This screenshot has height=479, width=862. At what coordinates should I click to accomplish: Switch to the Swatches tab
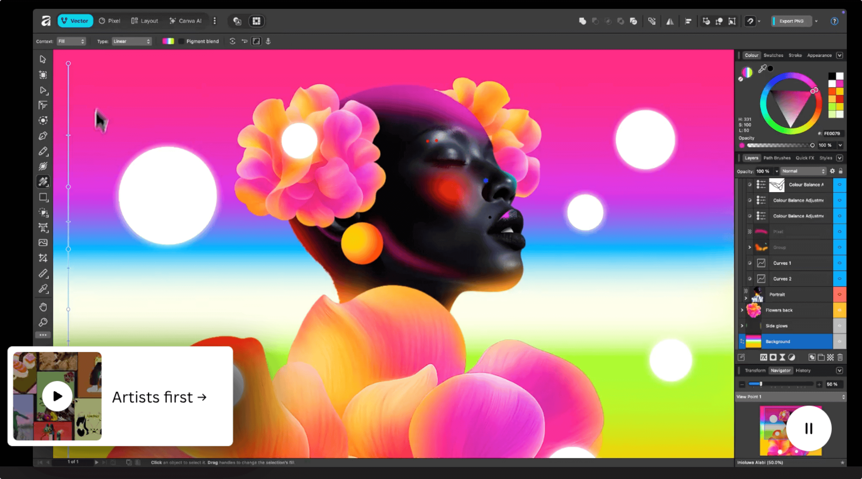(x=773, y=55)
